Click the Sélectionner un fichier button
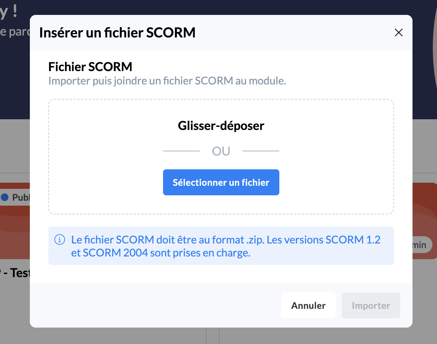The height and width of the screenshot is (344, 437). click(221, 182)
